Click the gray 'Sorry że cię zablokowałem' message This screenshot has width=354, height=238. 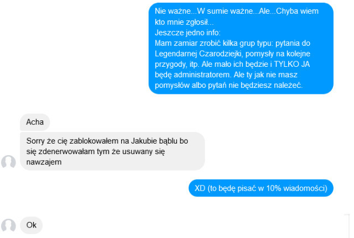(x=112, y=151)
